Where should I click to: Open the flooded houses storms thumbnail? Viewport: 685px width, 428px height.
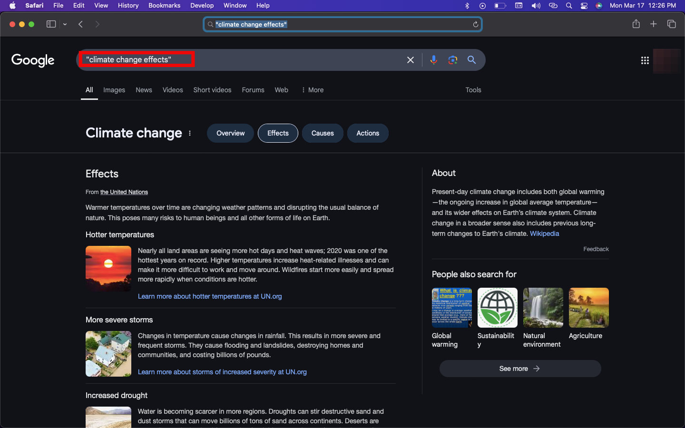pyautogui.click(x=108, y=354)
